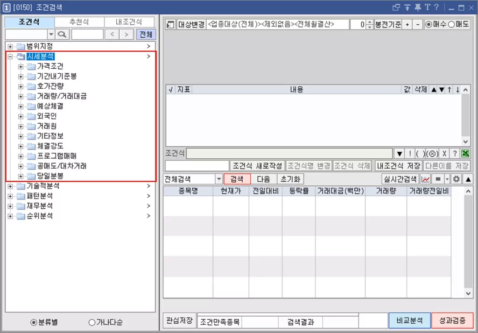Click the pin icon in title bar
This screenshot has width=478, height=333.
418,7
